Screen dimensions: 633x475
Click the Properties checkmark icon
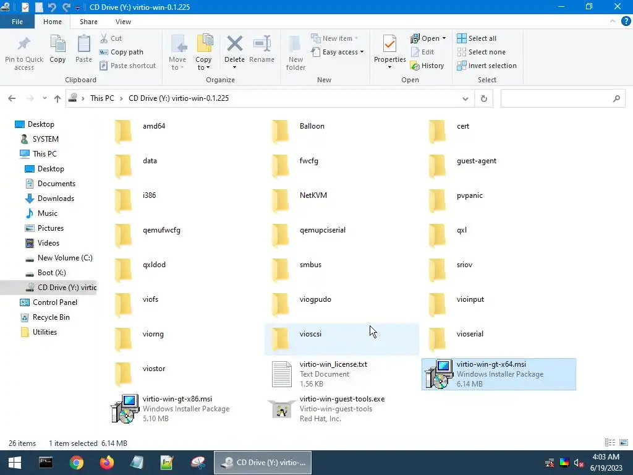pyautogui.click(x=389, y=44)
